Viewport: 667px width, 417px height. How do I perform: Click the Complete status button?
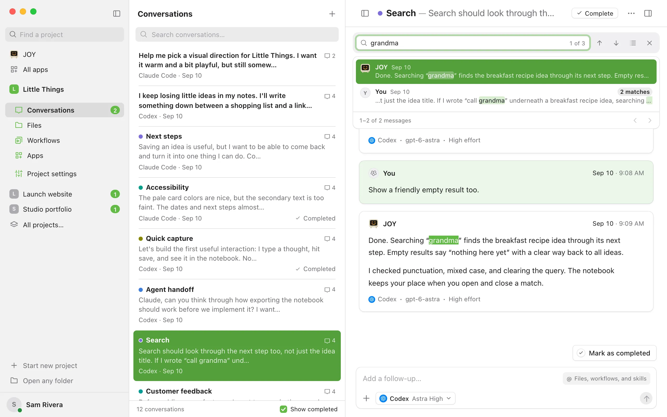595,13
